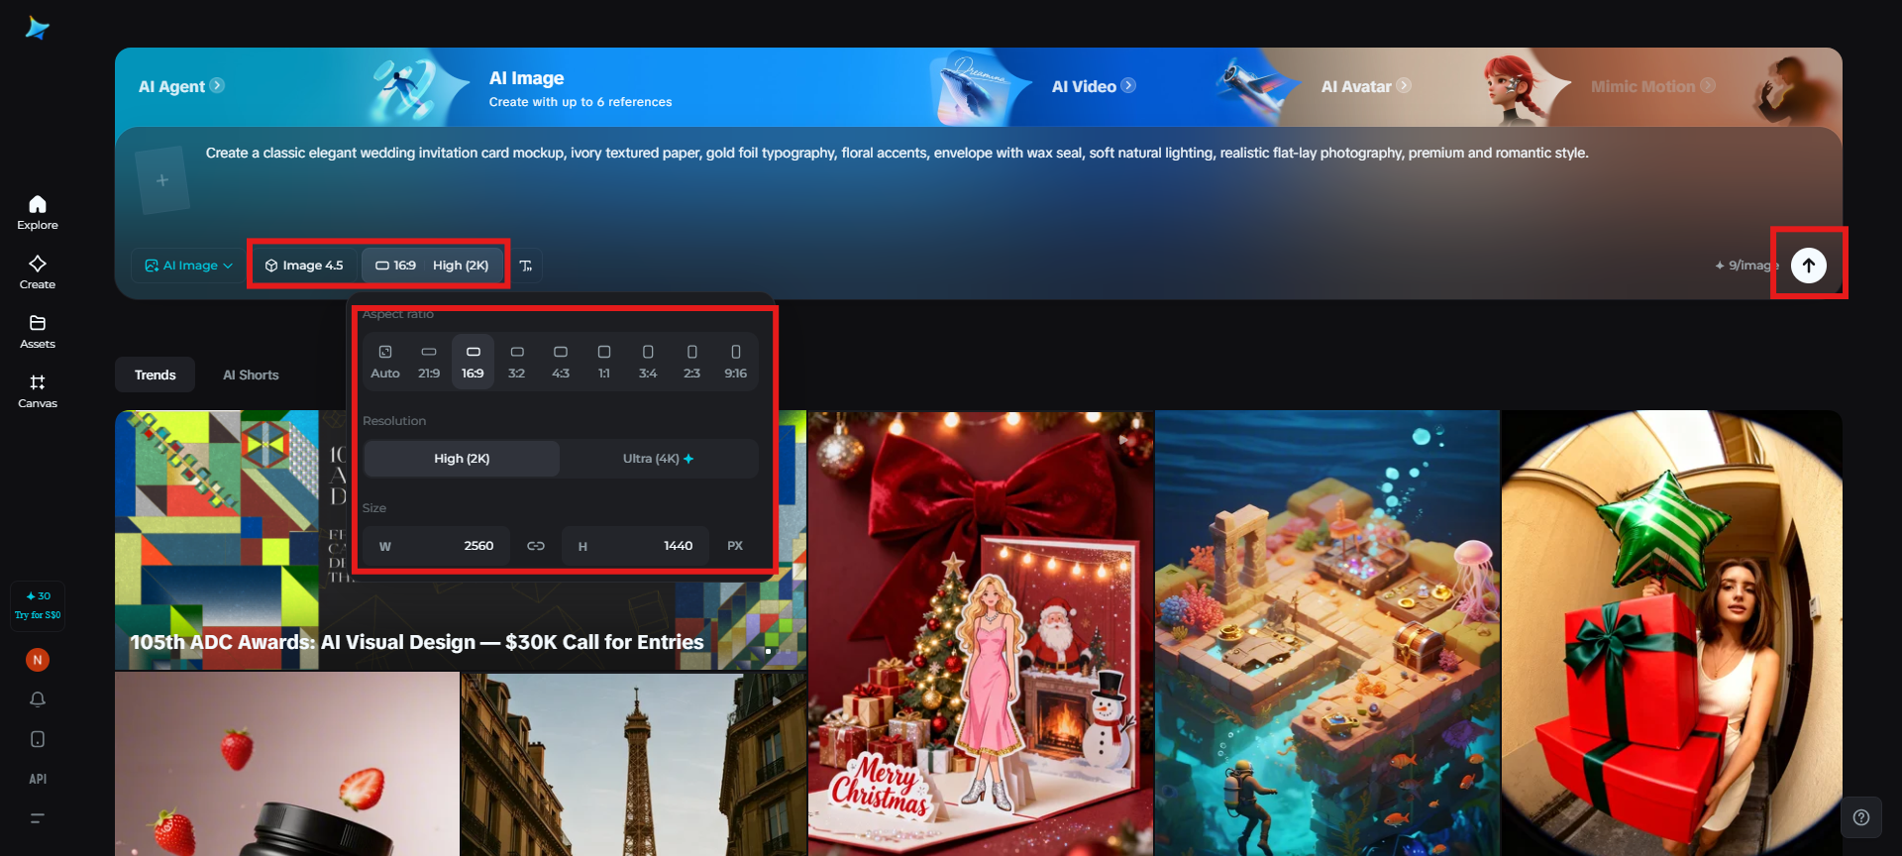Click the height field showing 1440
The height and width of the screenshot is (856, 1902).
coord(635,546)
